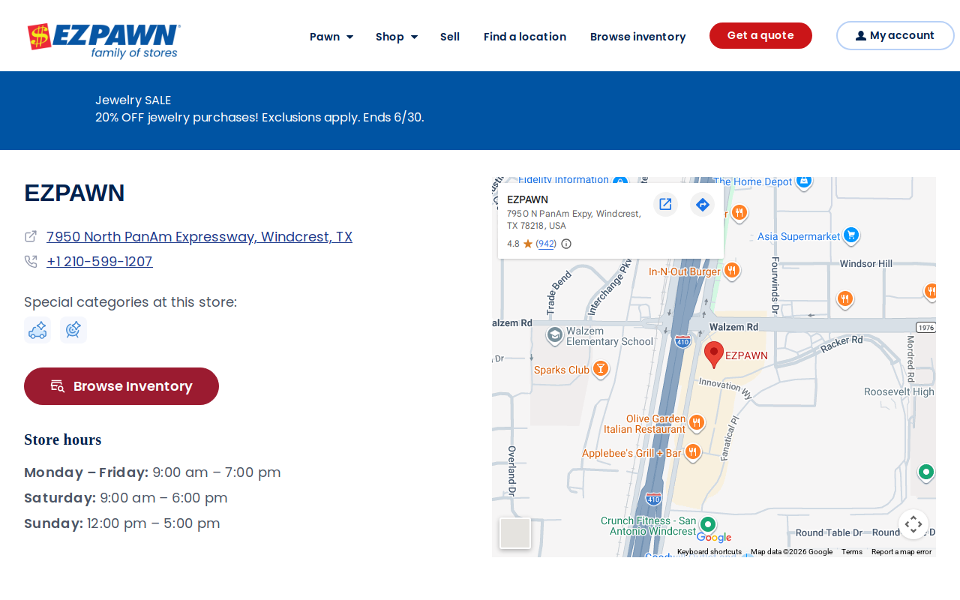Open the 7950 North PanAm Expressway address link

pos(199,237)
